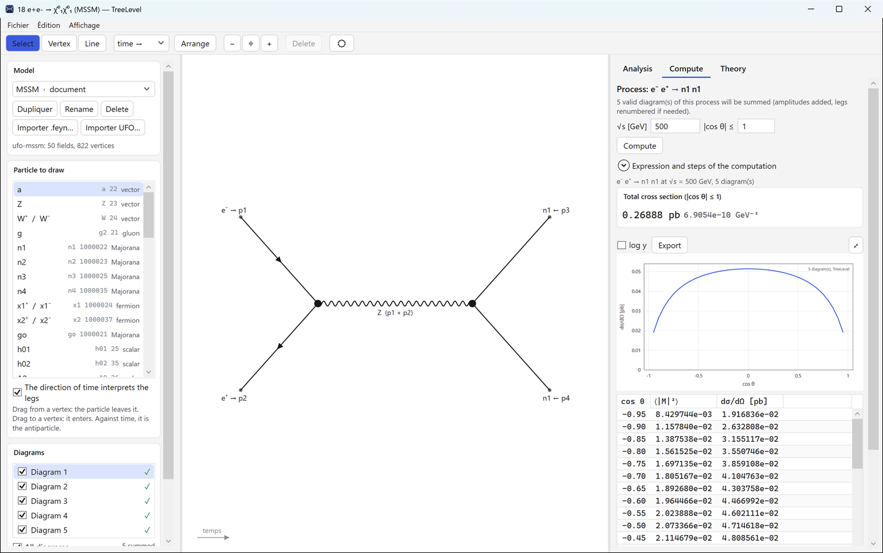Click the Z (p1 + p2) propagator label
883x553 pixels.
click(395, 313)
